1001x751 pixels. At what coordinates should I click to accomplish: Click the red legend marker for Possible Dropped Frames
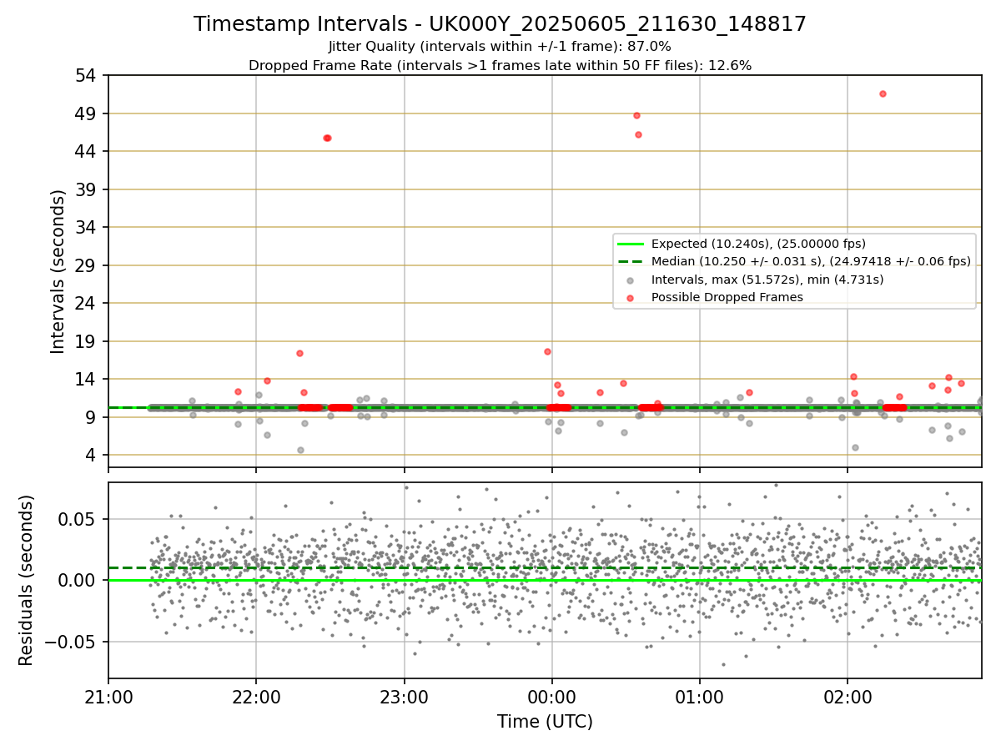[x=631, y=297]
